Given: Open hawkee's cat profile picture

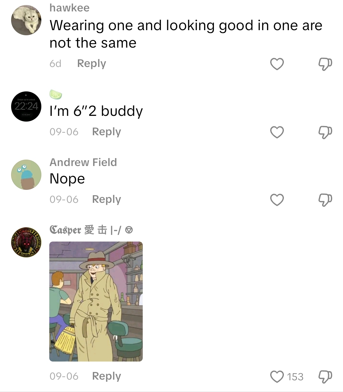Looking at the screenshot, I should pos(26,20).
